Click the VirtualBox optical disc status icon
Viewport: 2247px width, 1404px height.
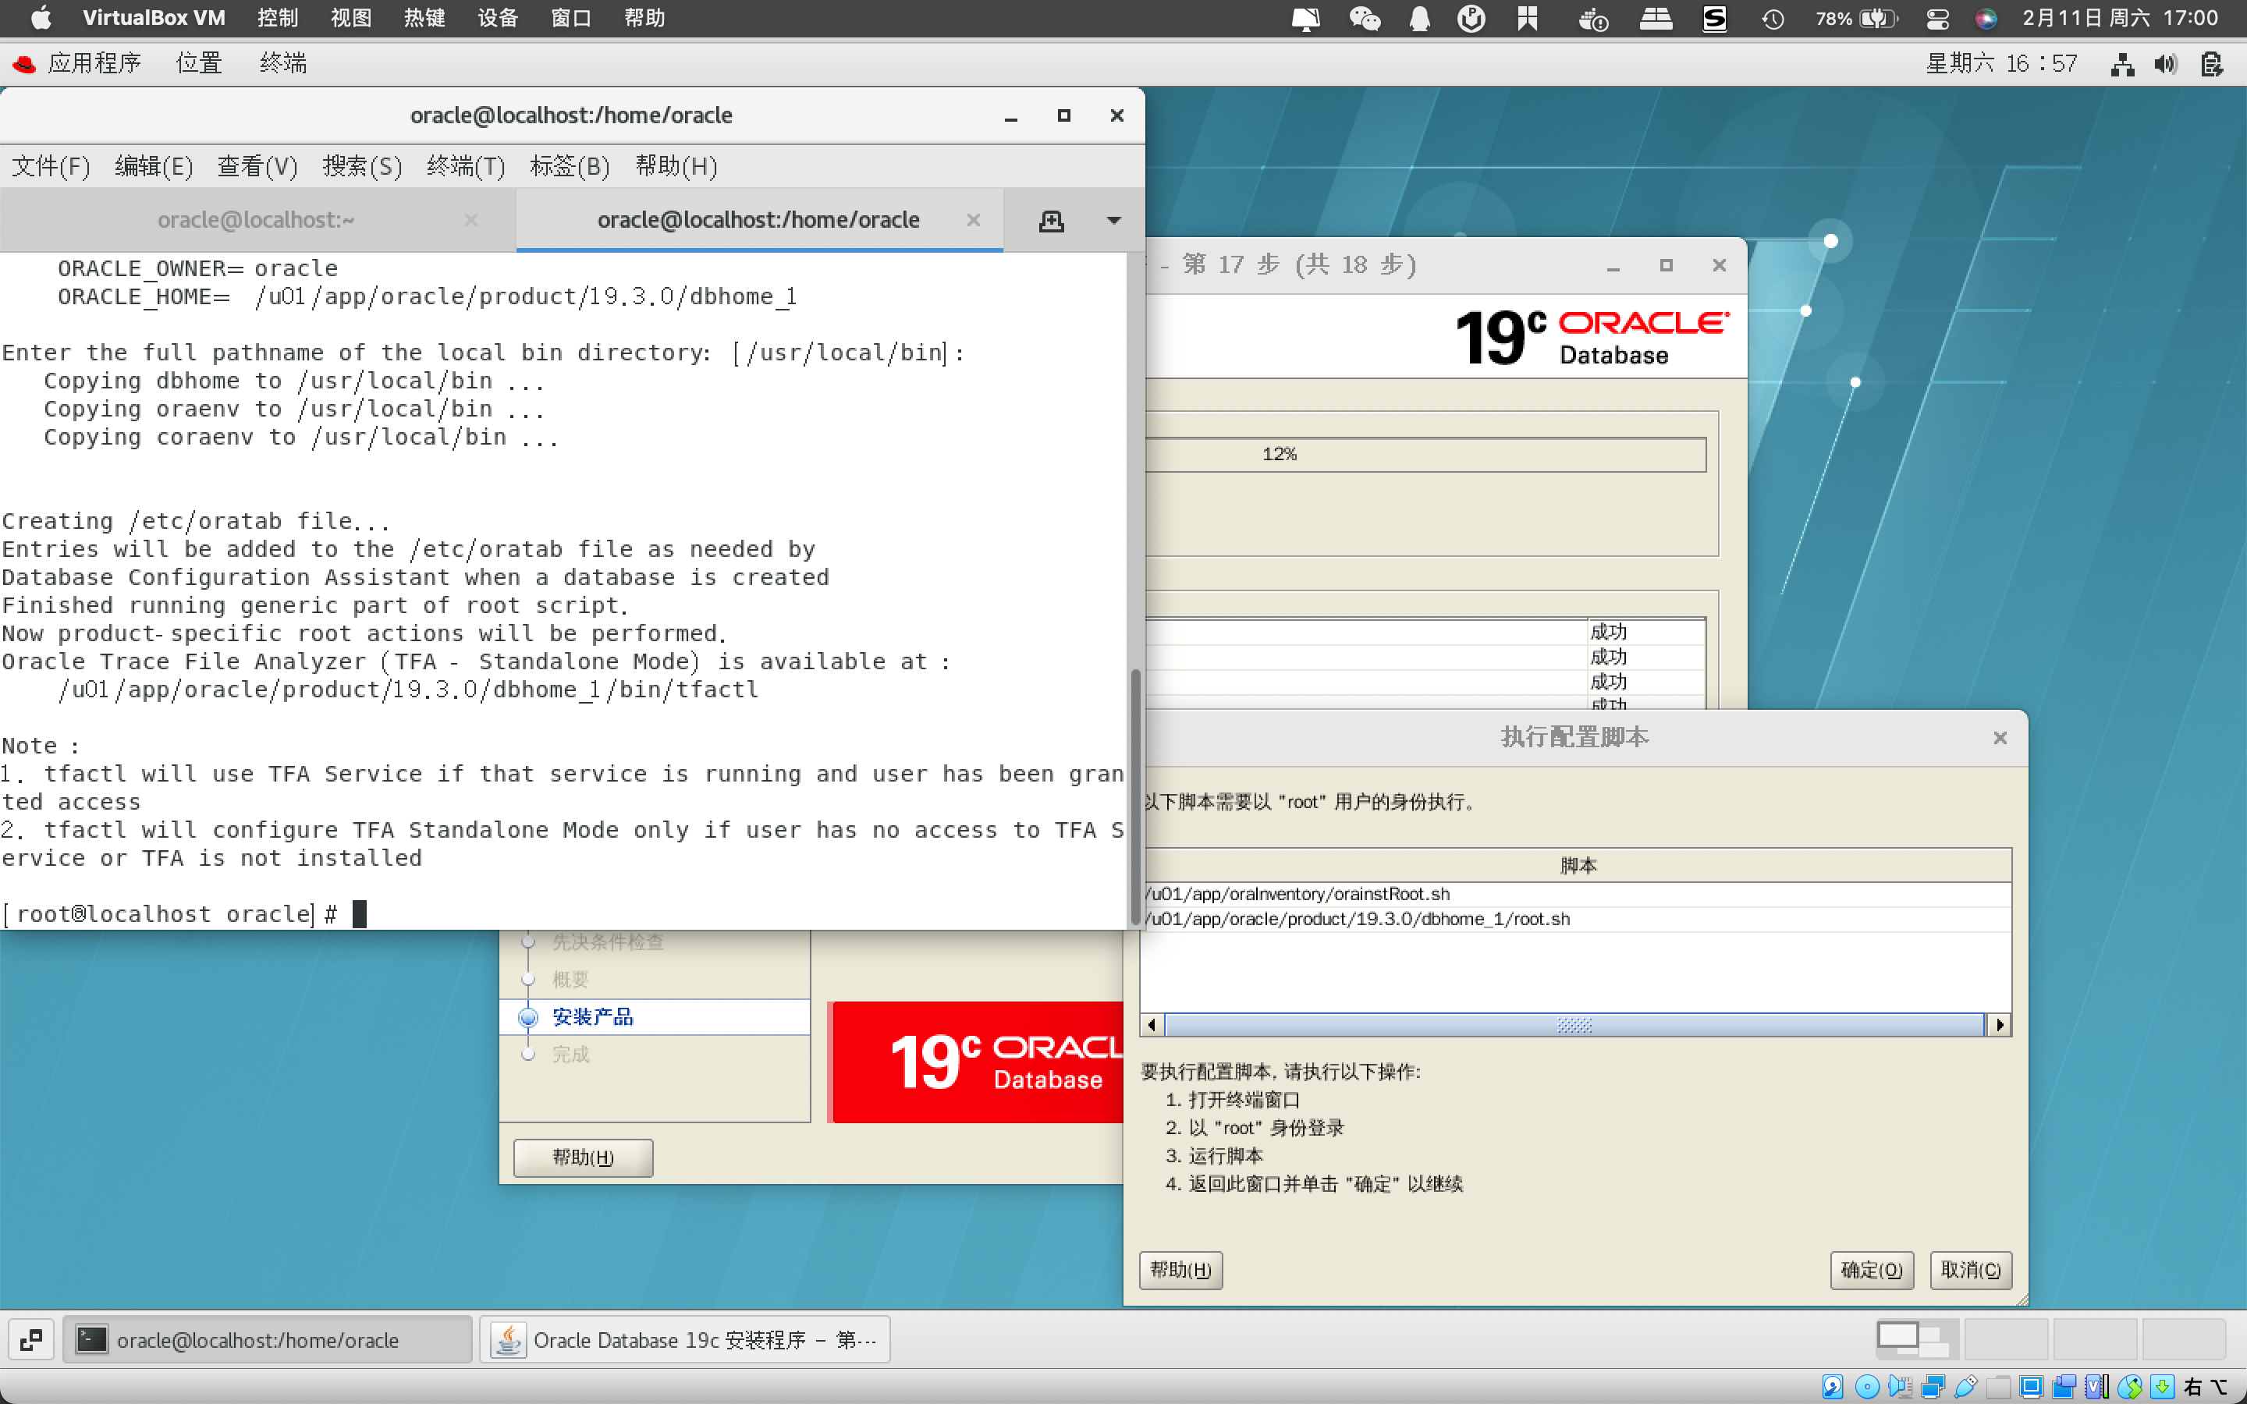(1866, 1386)
